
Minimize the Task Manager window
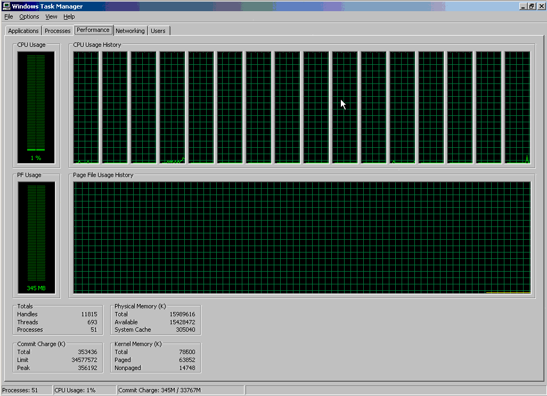[523, 6]
